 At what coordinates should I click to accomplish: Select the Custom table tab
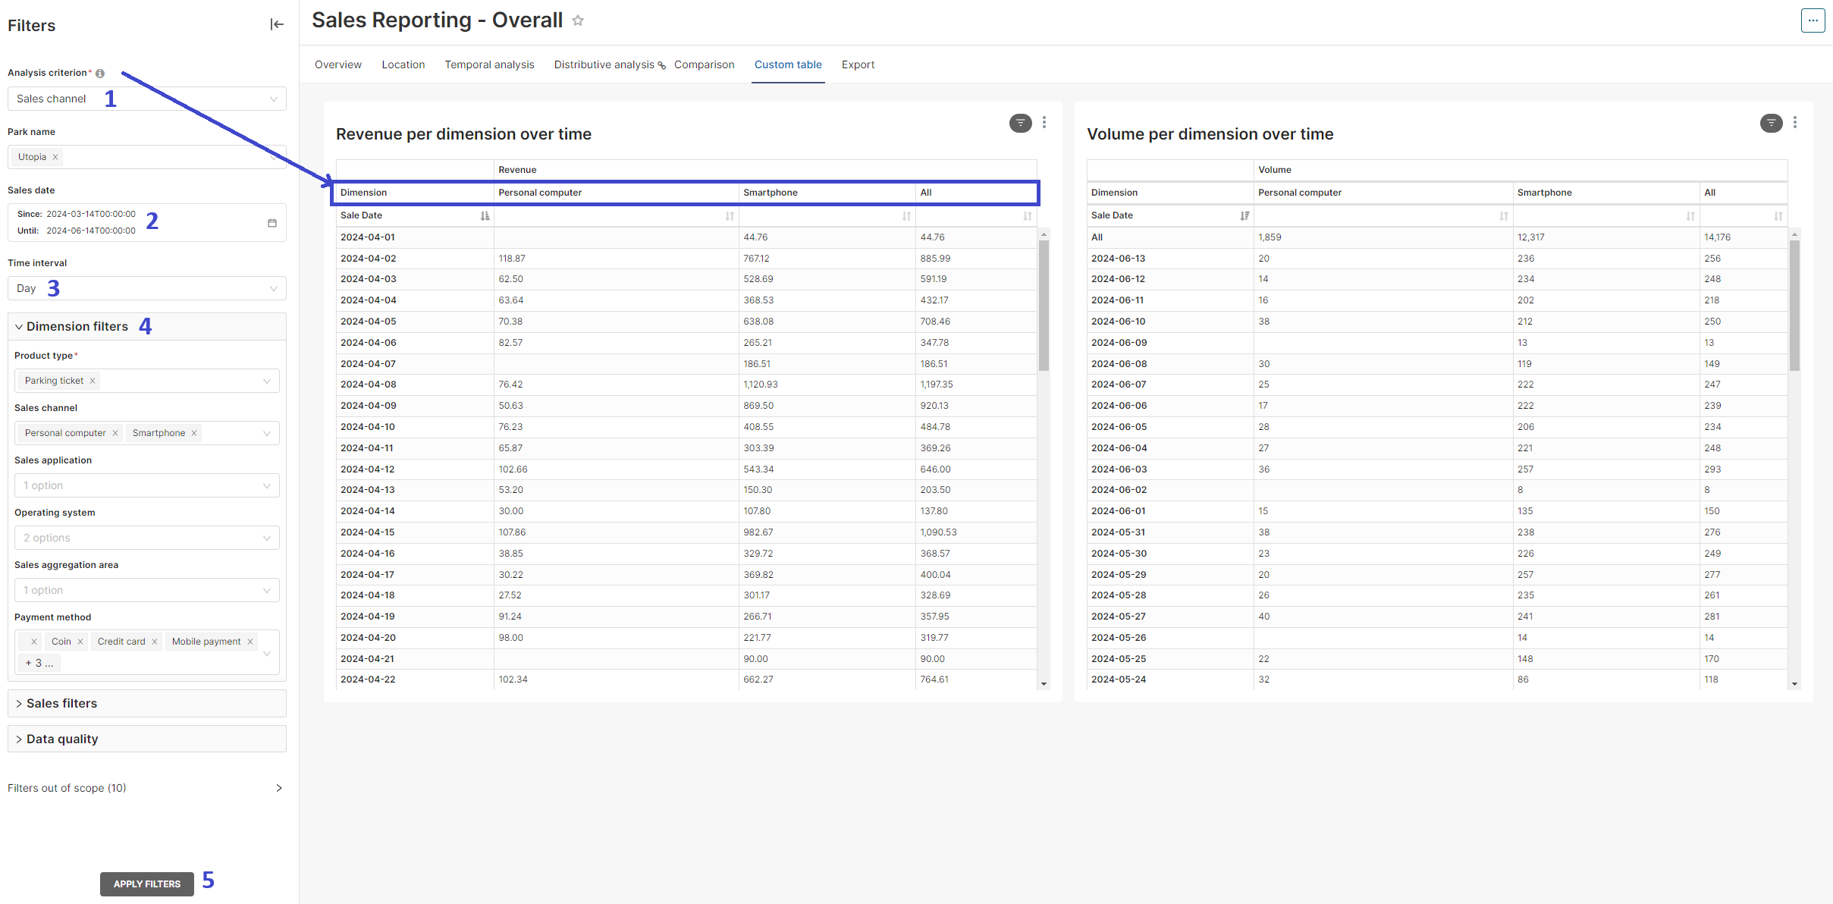pyautogui.click(x=788, y=64)
